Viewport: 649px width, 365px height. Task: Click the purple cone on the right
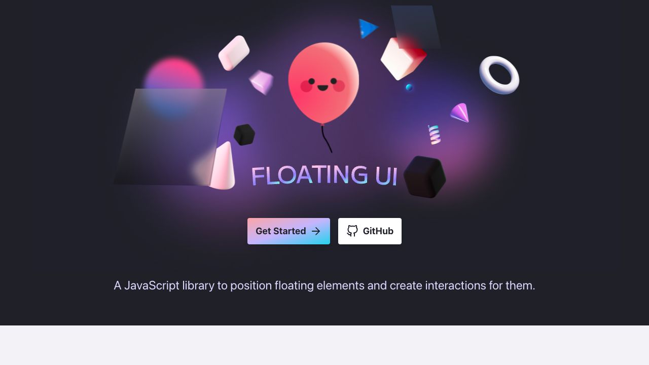[460, 113]
